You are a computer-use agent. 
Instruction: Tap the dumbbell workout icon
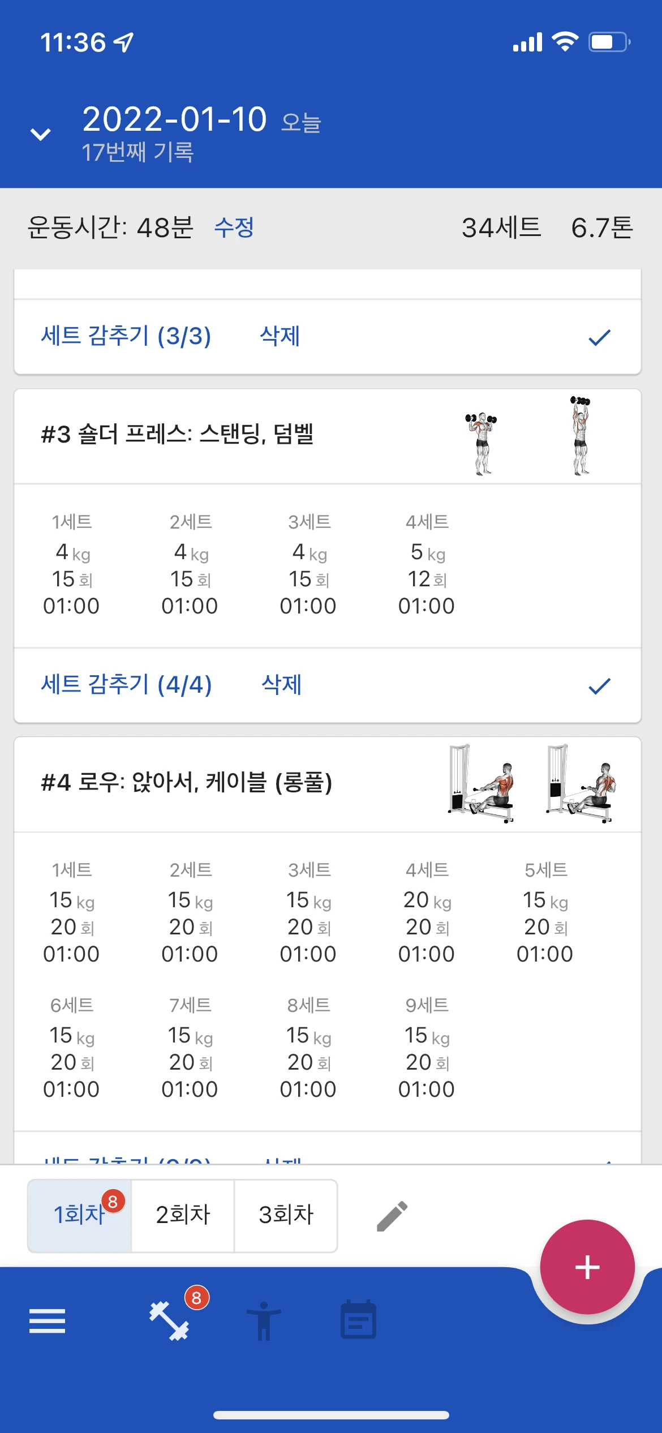click(169, 1320)
